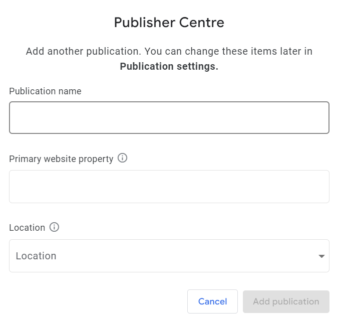Click the "Publication name" field label

click(x=45, y=91)
